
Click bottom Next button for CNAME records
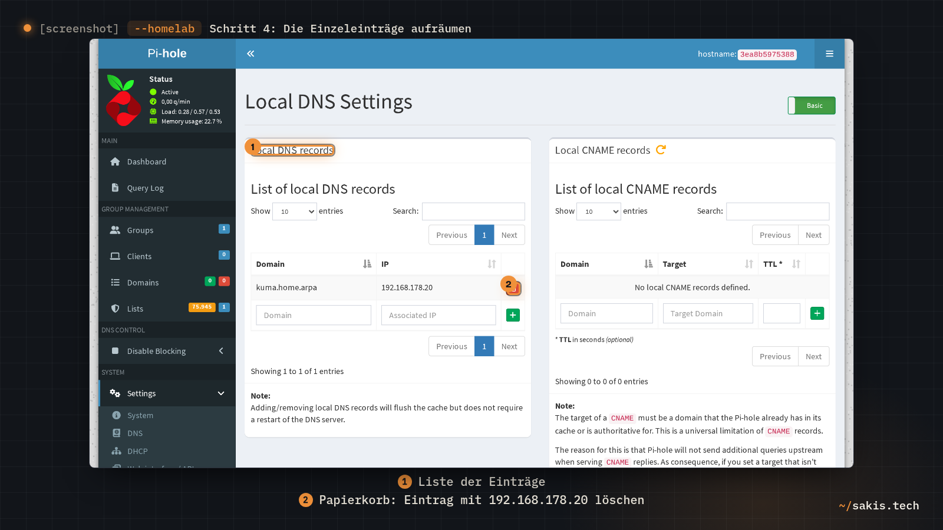(813, 356)
